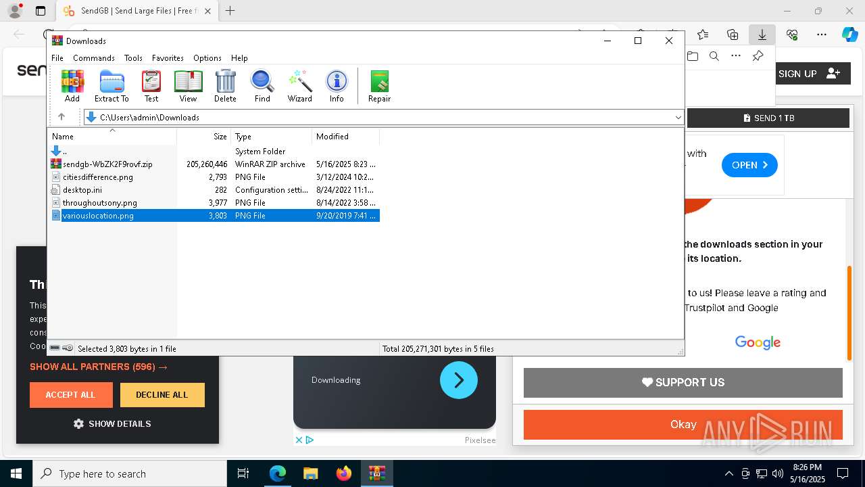
Task: Click the blue OPEN ad button
Action: [x=749, y=165]
